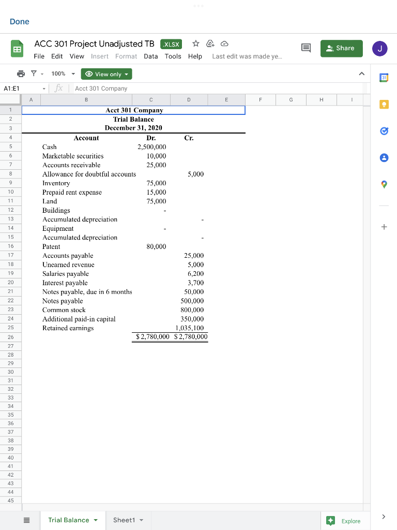Click the Notes payable, due in 6 months cell
The height and width of the screenshot is (530, 397).
[x=87, y=292]
